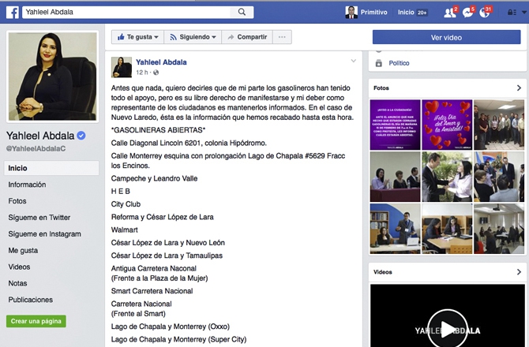Open the notifications globe icon

coord(485,13)
